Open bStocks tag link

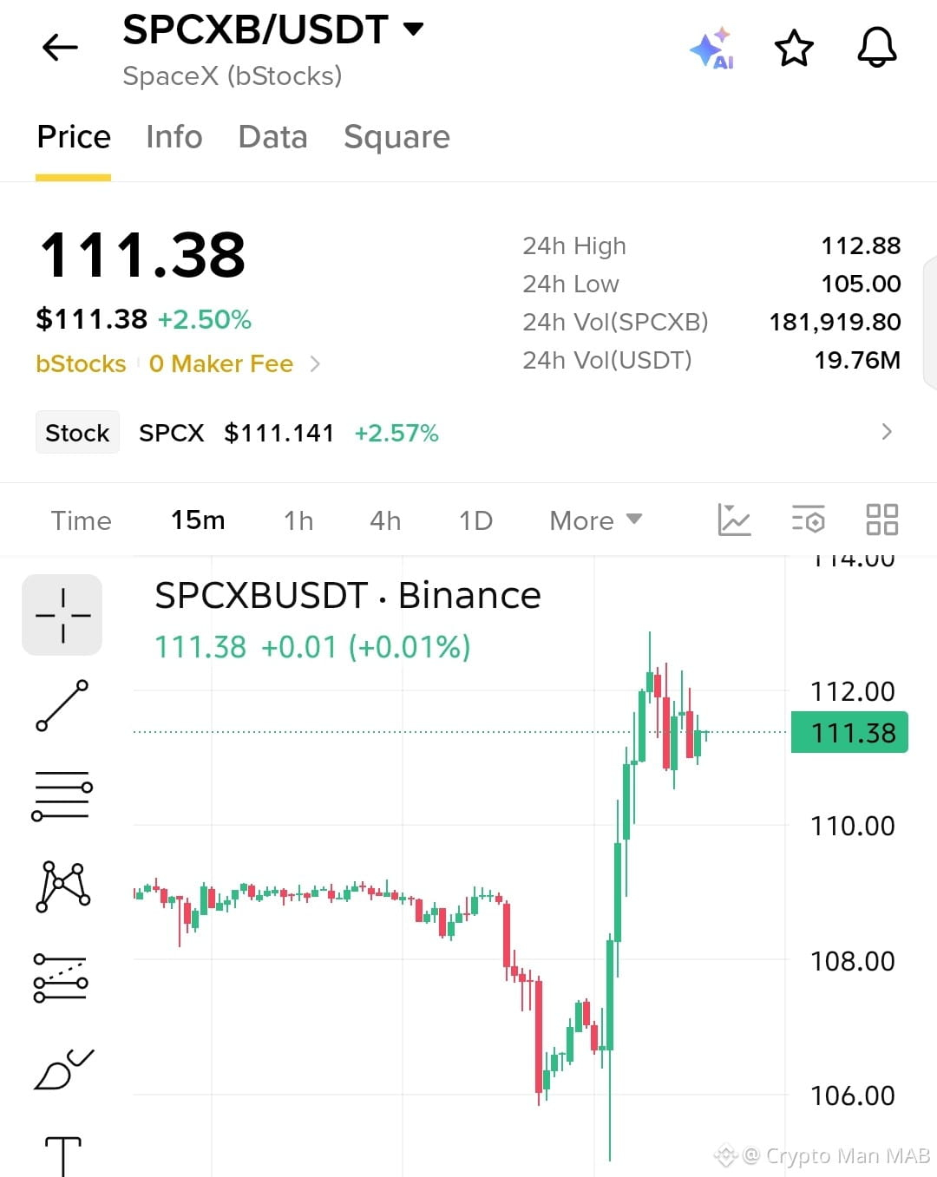(81, 363)
